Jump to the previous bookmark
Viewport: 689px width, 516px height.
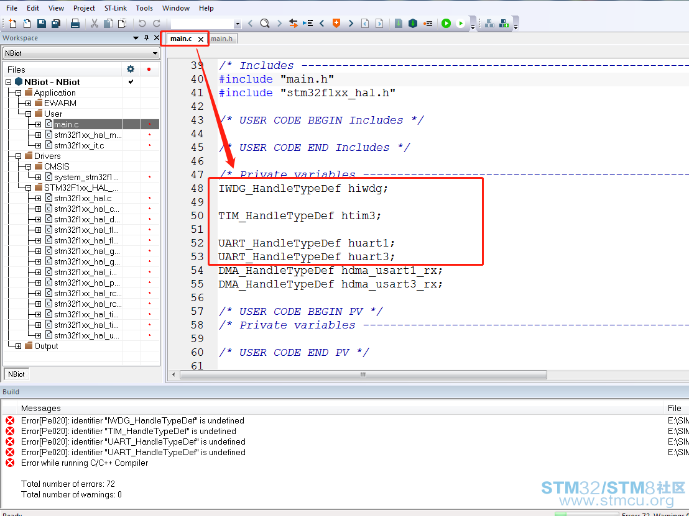tap(322, 23)
